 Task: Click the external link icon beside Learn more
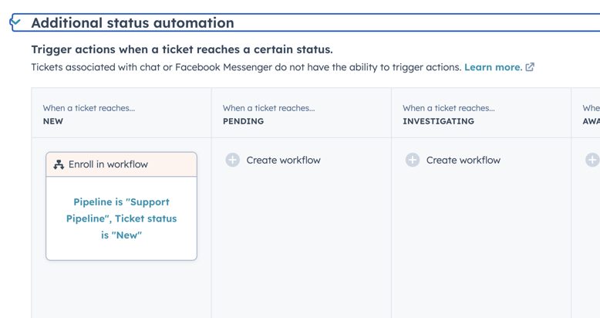point(530,67)
